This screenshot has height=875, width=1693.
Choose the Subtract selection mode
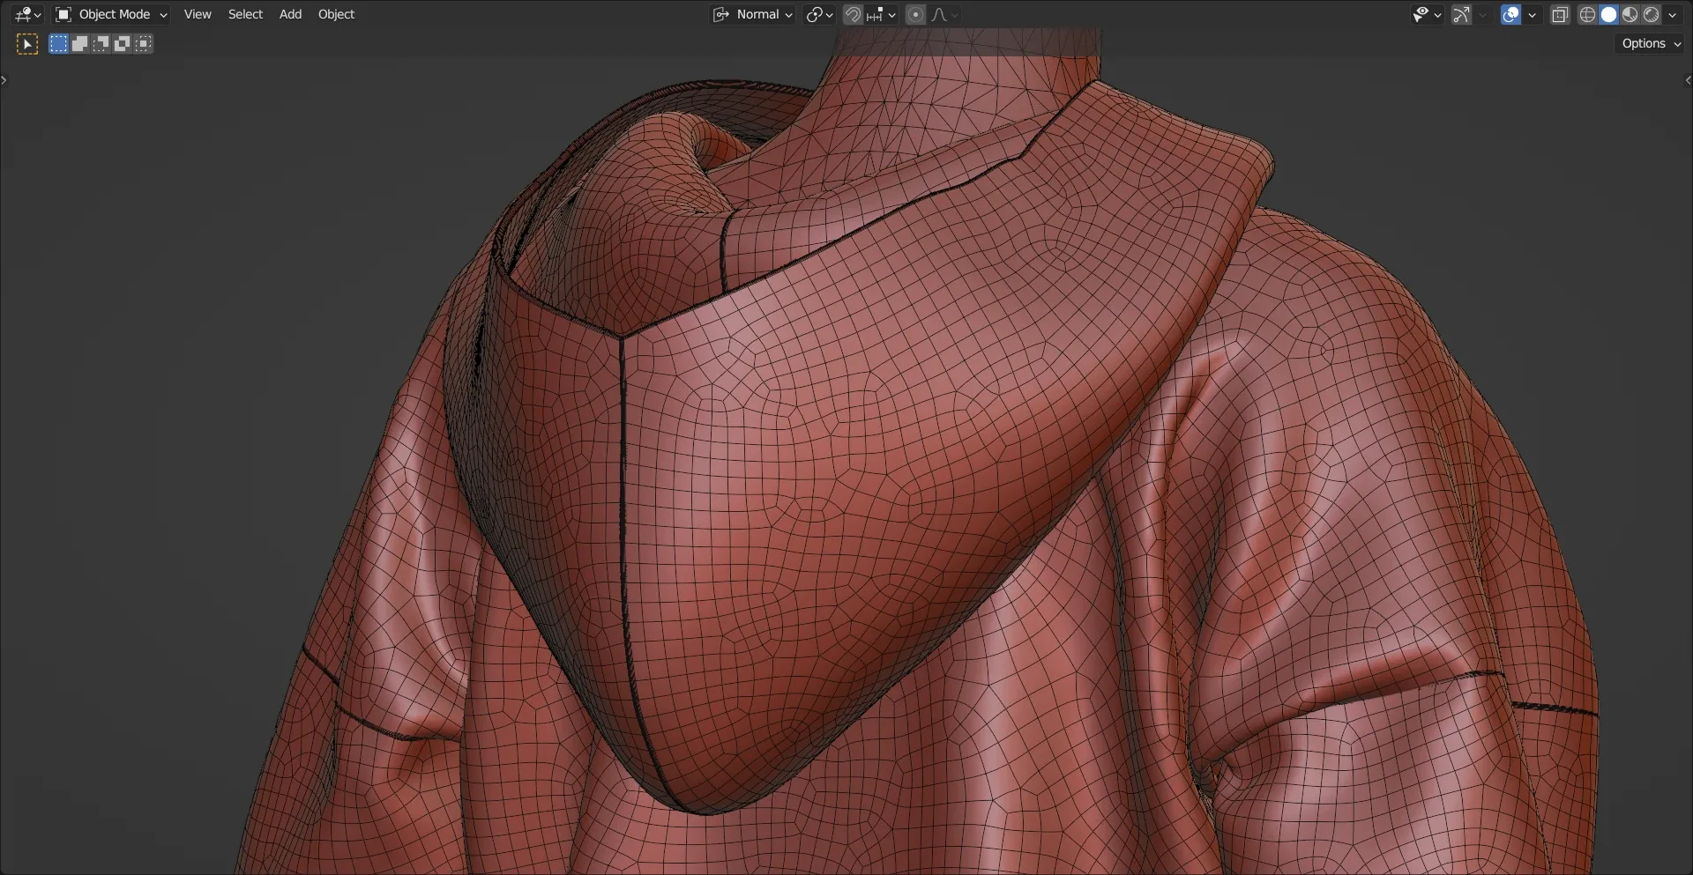(x=101, y=44)
